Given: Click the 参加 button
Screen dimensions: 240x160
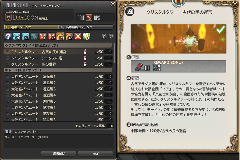Looking at the screenshot, I should [96, 154].
